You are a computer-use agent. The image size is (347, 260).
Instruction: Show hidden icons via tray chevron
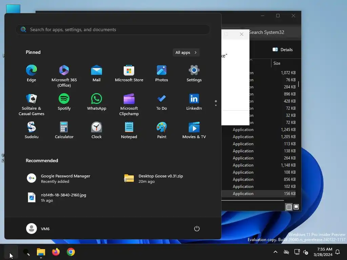tap(275, 252)
